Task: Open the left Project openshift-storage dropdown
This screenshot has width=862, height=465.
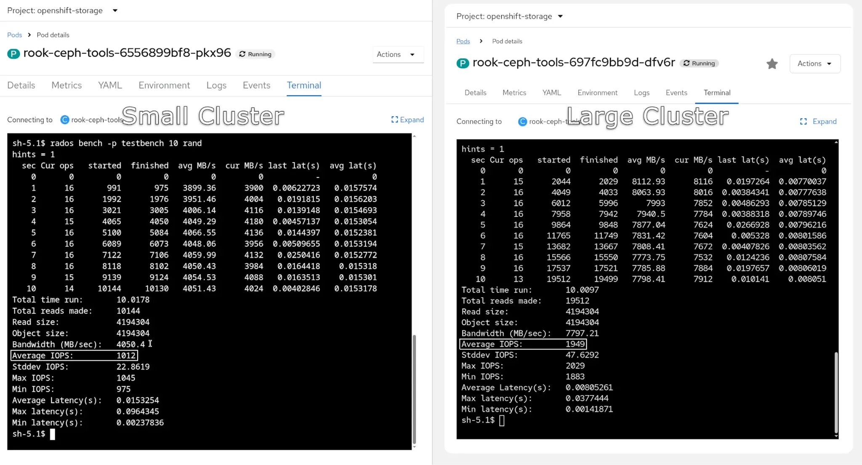Action: pyautogui.click(x=62, y=11)
